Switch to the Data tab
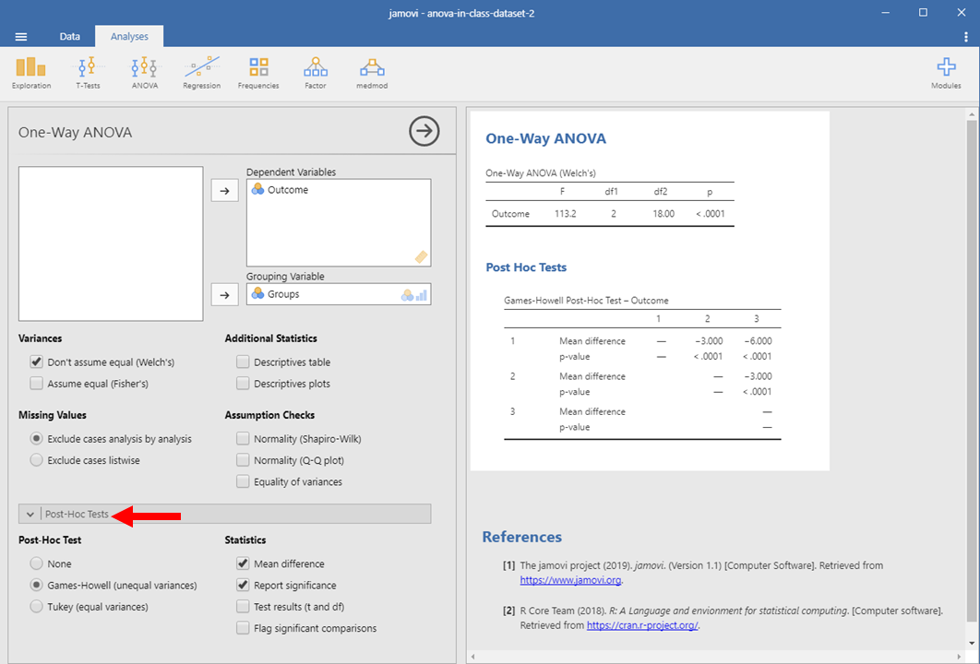This screenshot has width=980, height=664. click(x=70, y=37)
